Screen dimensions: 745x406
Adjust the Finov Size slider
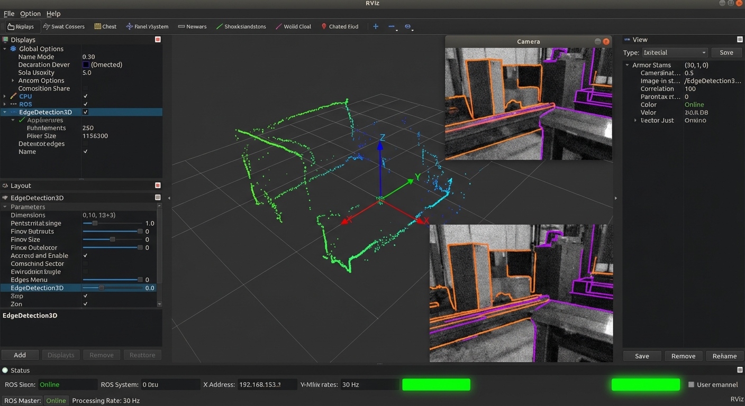tap(113, 239)
